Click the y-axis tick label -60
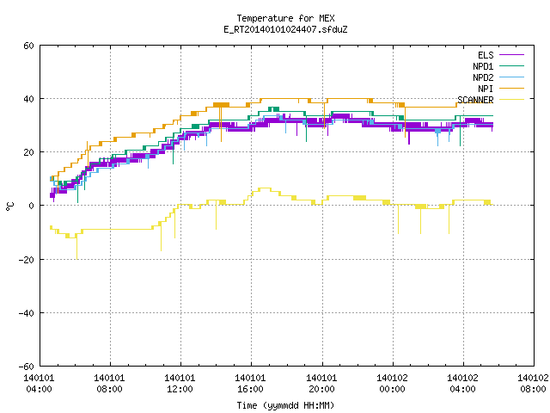 click(27, 367)
